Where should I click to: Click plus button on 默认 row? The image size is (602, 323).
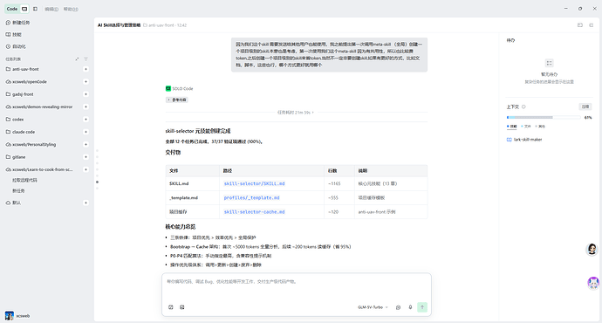pyautogui.click(x=86, y=203)
